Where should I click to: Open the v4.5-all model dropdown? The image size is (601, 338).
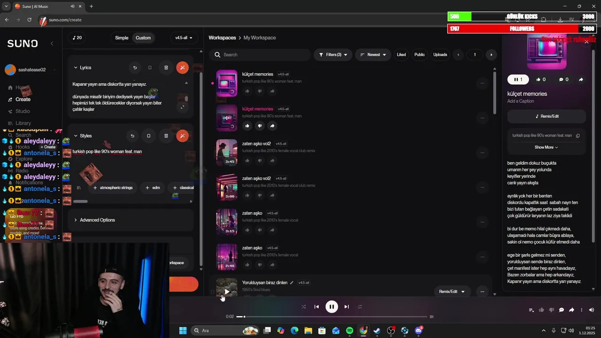[184, 38]
